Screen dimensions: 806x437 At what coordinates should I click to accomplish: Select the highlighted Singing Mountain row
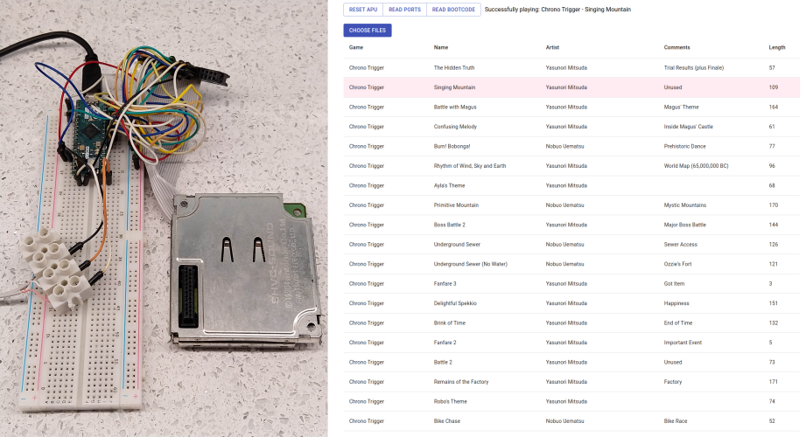pyautogui.click(x=454, y=87)
